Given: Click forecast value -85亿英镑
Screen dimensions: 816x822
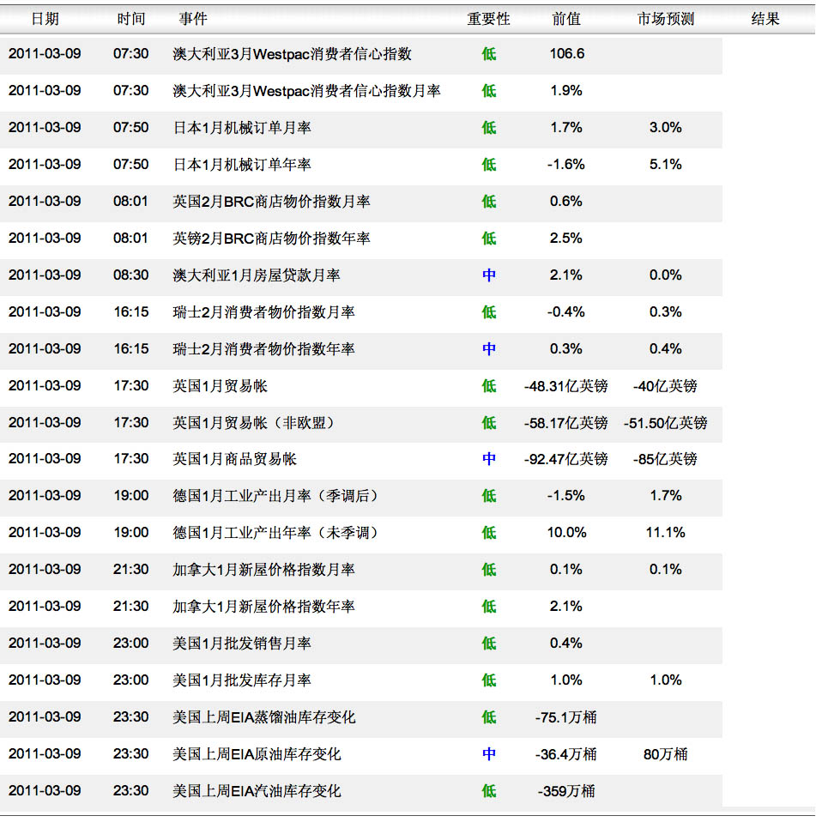Looking at the screenshot, I should [666, 459].
